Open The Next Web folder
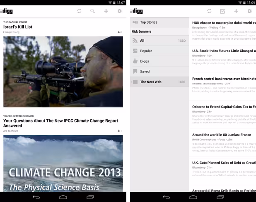The image size is (256, 202). pyautogui.click(x=159, y=82)
